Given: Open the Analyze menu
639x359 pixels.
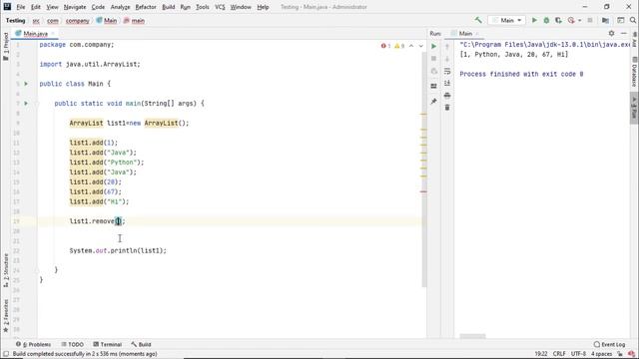Looking at the screenshot, I should pos(120,7).
